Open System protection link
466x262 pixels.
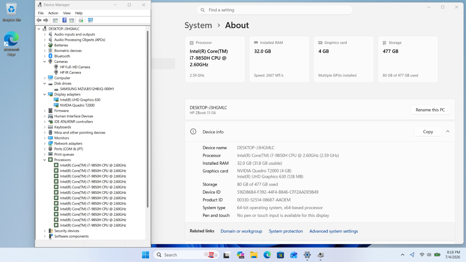[286, 231]
